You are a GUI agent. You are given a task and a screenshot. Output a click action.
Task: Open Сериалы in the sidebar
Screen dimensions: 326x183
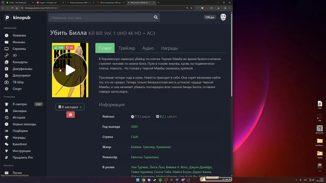click(19, 49)
